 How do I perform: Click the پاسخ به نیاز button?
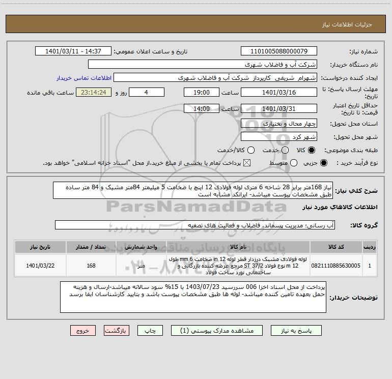coord(296,331)
